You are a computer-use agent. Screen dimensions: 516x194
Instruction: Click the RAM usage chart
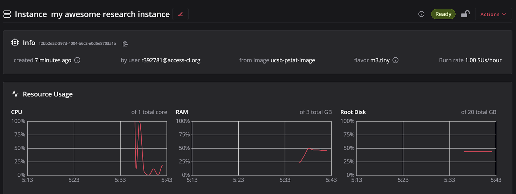[262, 148]
